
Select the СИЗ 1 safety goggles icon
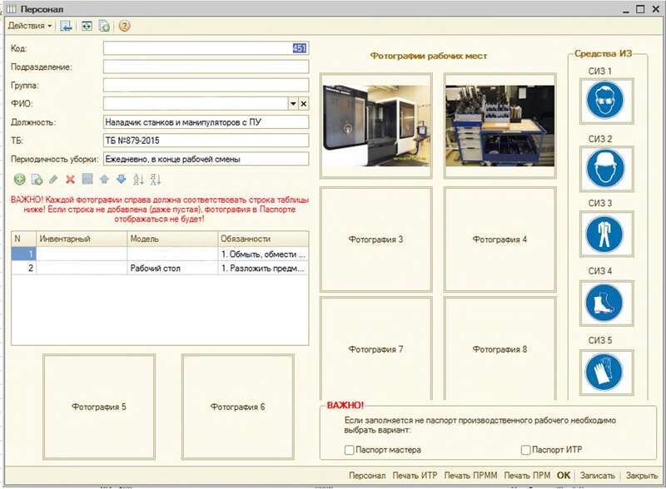(604, 101)
